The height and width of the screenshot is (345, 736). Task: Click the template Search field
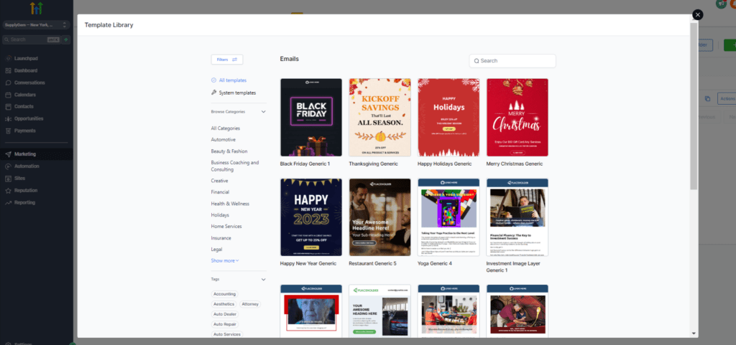pyautogui.click(x=512, y=61)
